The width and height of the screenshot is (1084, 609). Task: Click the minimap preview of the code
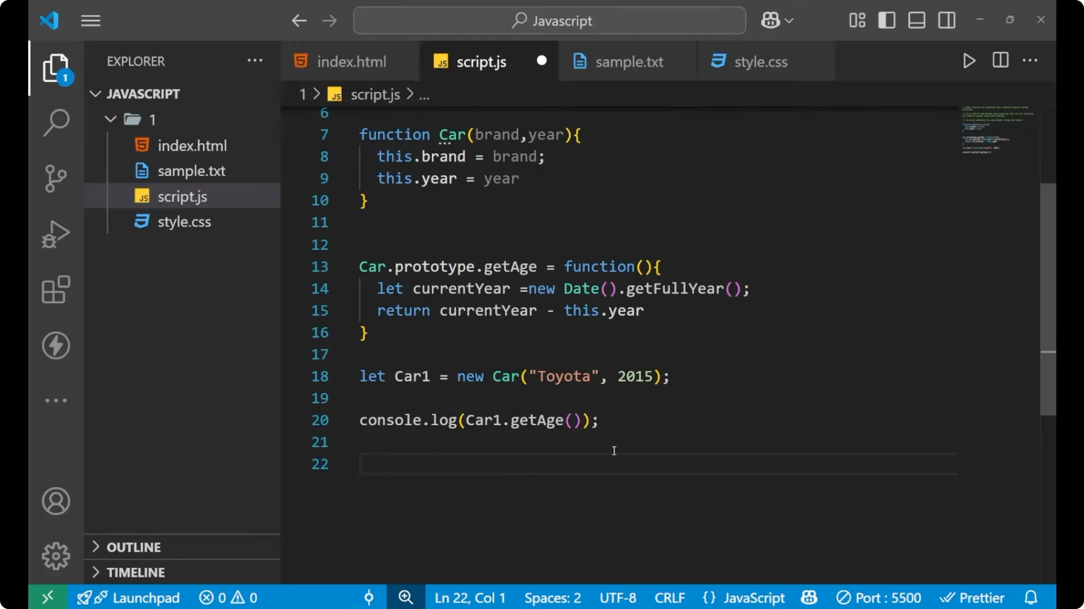coord(997,133)
